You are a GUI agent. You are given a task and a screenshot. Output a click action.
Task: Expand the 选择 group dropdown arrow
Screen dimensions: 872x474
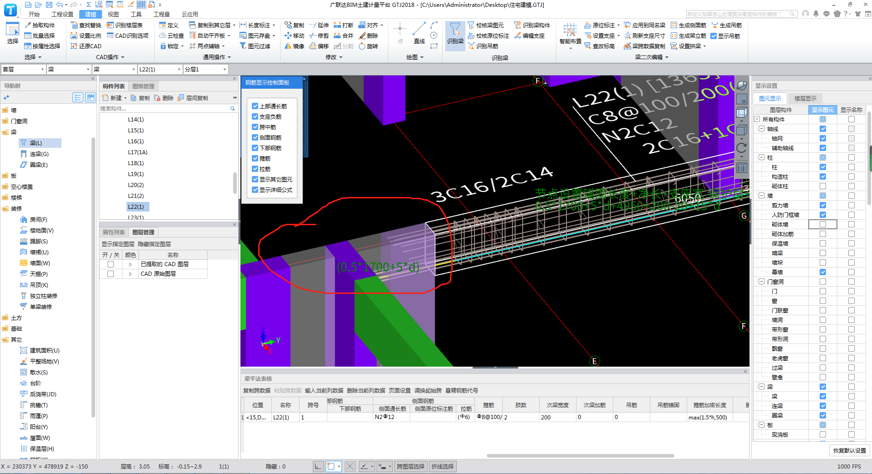click(40, 57)
